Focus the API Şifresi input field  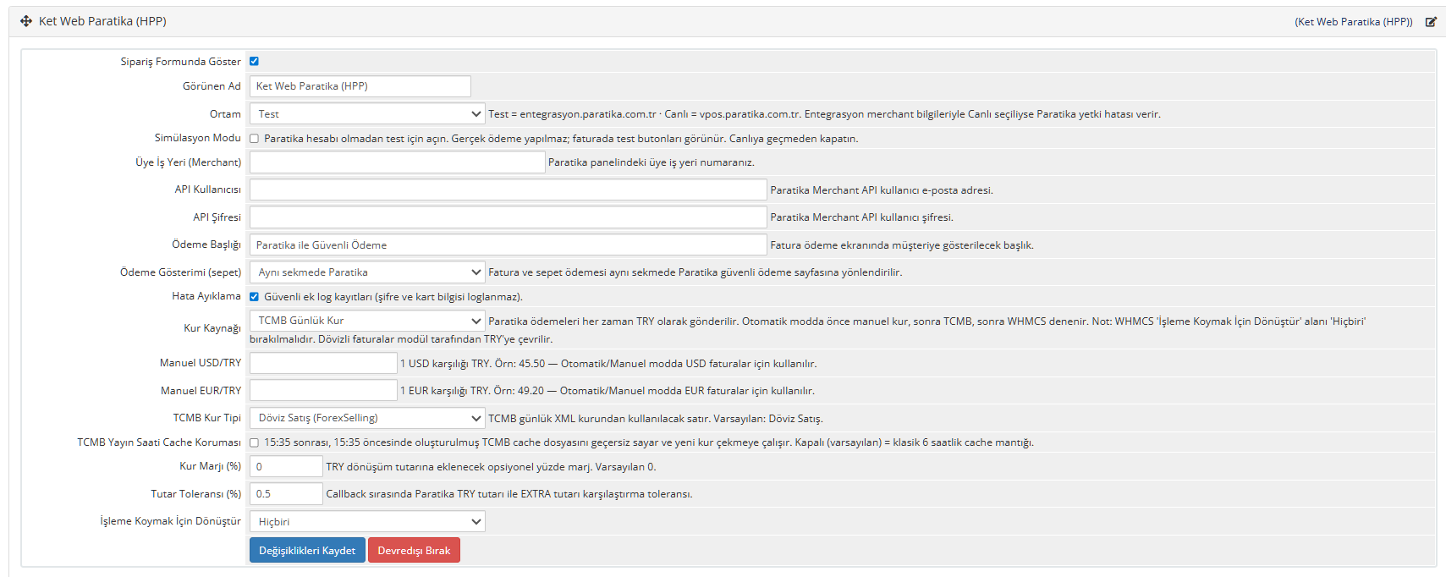pos(508,217)
